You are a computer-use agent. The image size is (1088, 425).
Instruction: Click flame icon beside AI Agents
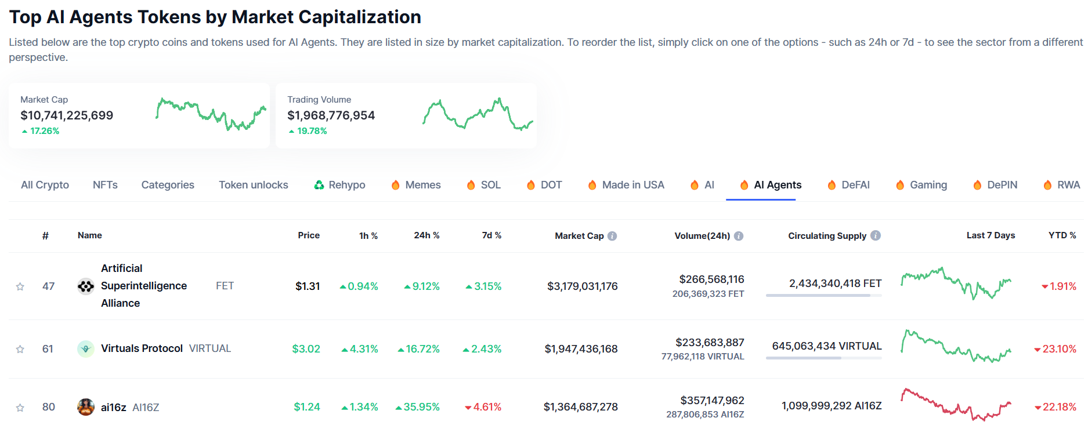(744, 185)
